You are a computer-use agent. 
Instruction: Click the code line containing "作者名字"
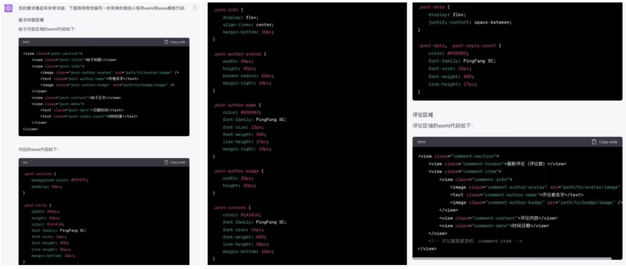pyautogui.click(x=89, y=79)
